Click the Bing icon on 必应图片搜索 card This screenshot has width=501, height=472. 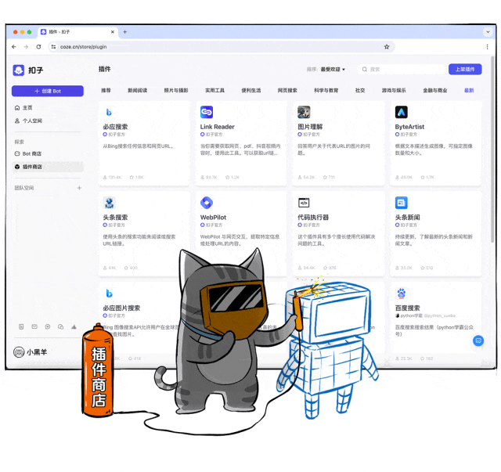110,294
